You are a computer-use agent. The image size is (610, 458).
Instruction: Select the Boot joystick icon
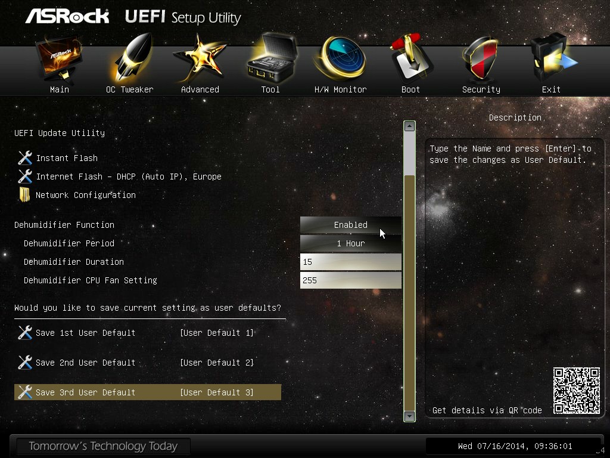[411, 58]
